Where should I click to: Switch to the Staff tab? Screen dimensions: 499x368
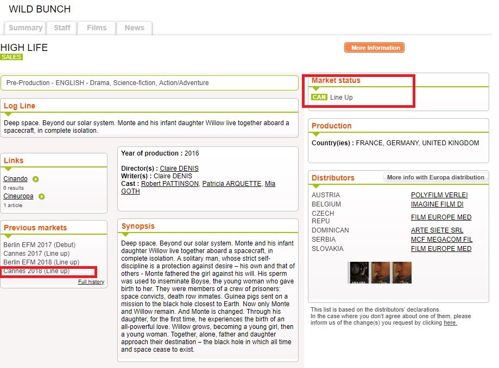(62, 28)
